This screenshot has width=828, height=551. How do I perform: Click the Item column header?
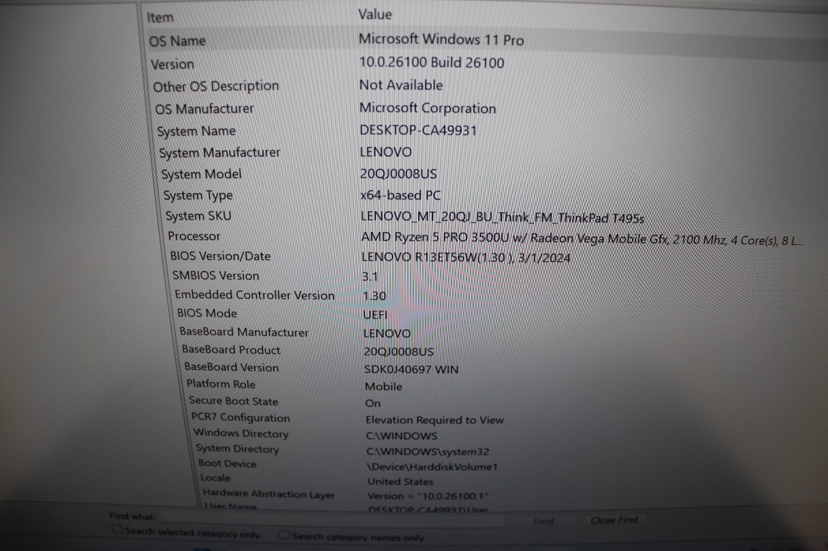pyautogui.click(x=160, y=18)
